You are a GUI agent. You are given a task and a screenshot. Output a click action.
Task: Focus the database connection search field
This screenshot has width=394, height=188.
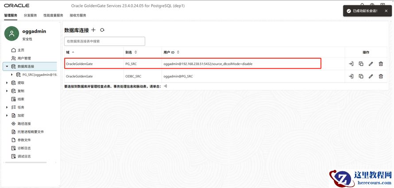click(104, 41)
